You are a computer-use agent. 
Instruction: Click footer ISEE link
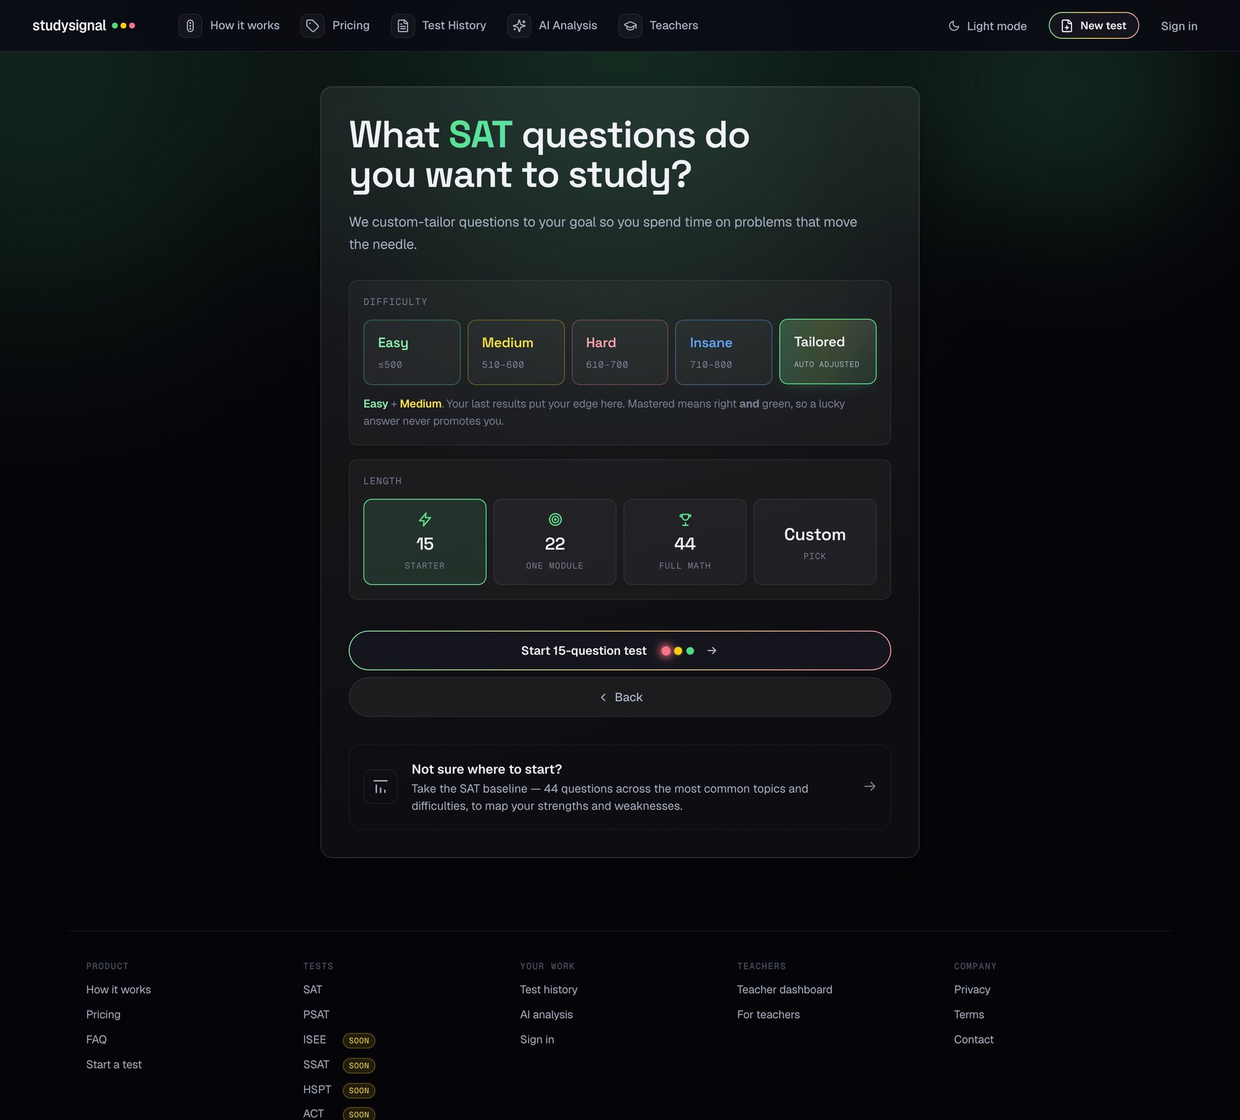315,1039
